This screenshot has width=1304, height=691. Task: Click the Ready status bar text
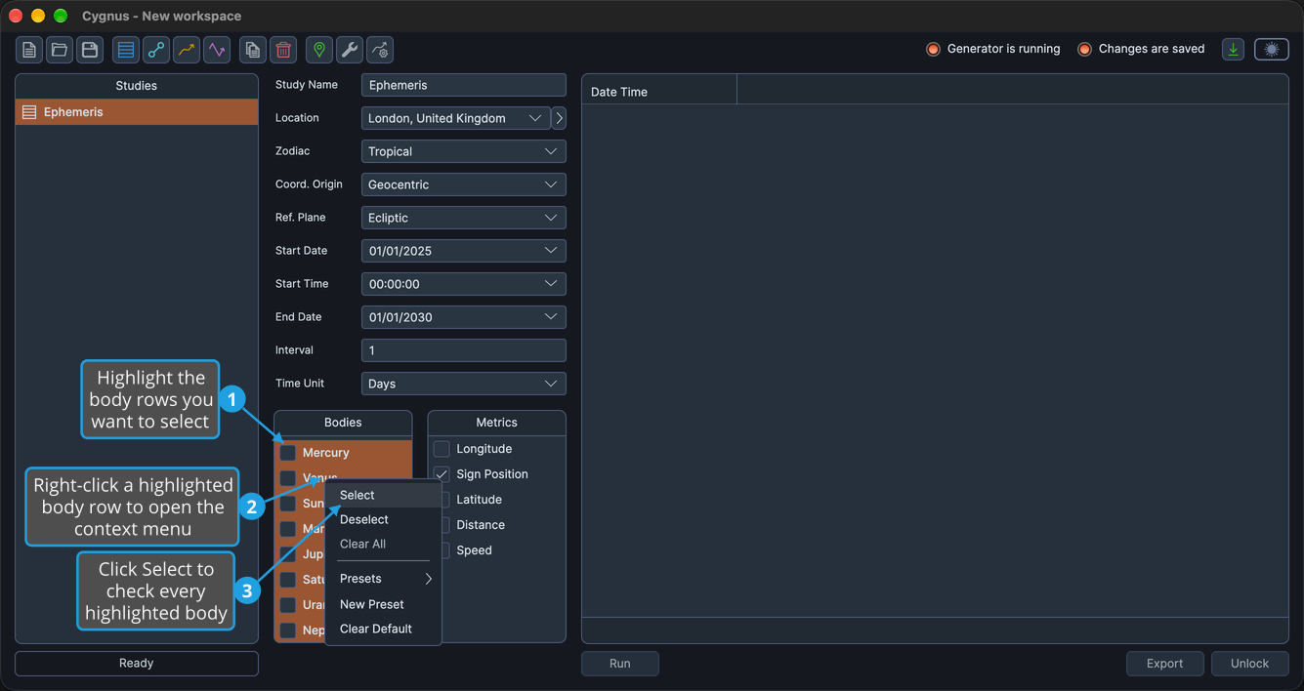point(137,664)
